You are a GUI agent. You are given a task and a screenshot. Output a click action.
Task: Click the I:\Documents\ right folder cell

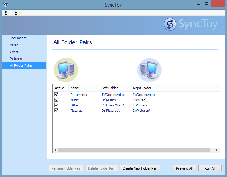(x=144, y=95)
